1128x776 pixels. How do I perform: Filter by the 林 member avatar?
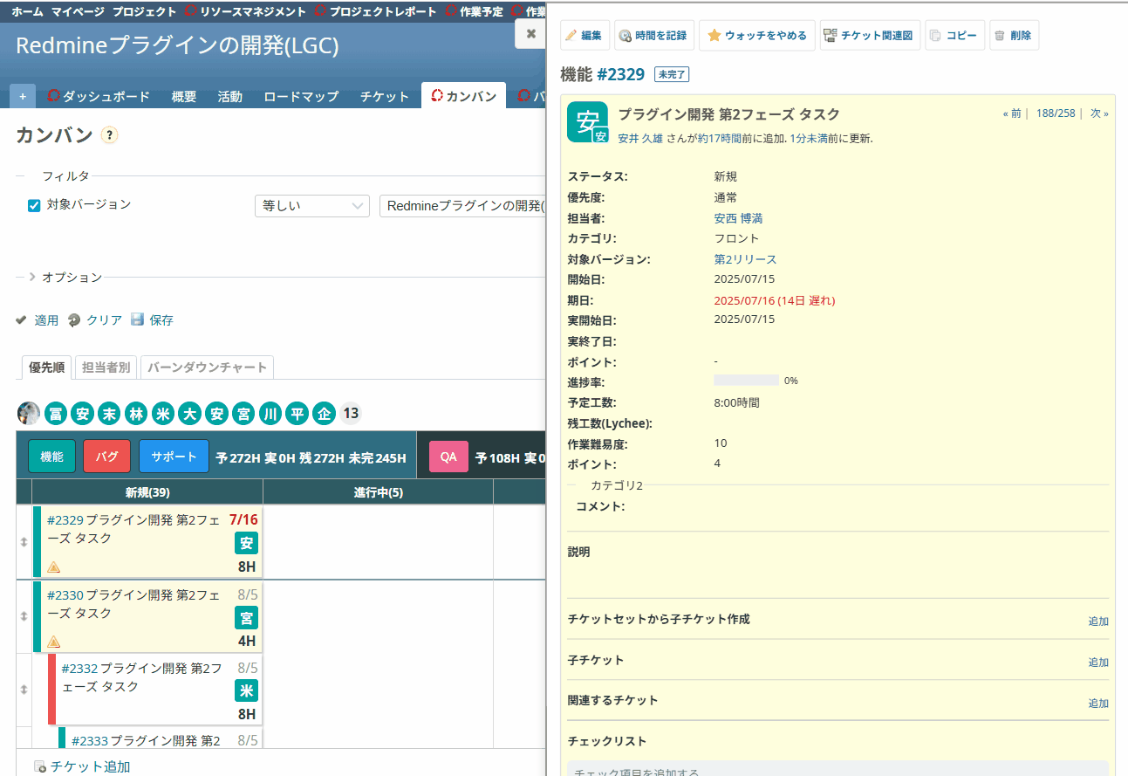pyautogui.click(x=136, y=414)
